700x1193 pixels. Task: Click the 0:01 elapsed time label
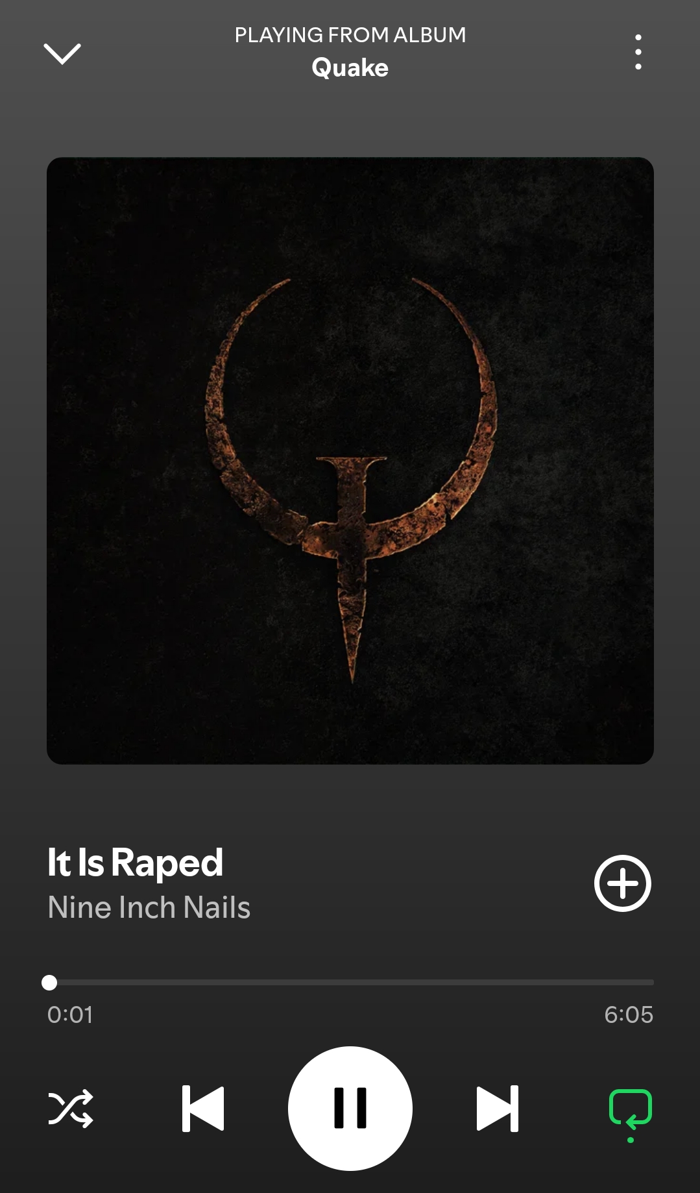(70, 1015)
